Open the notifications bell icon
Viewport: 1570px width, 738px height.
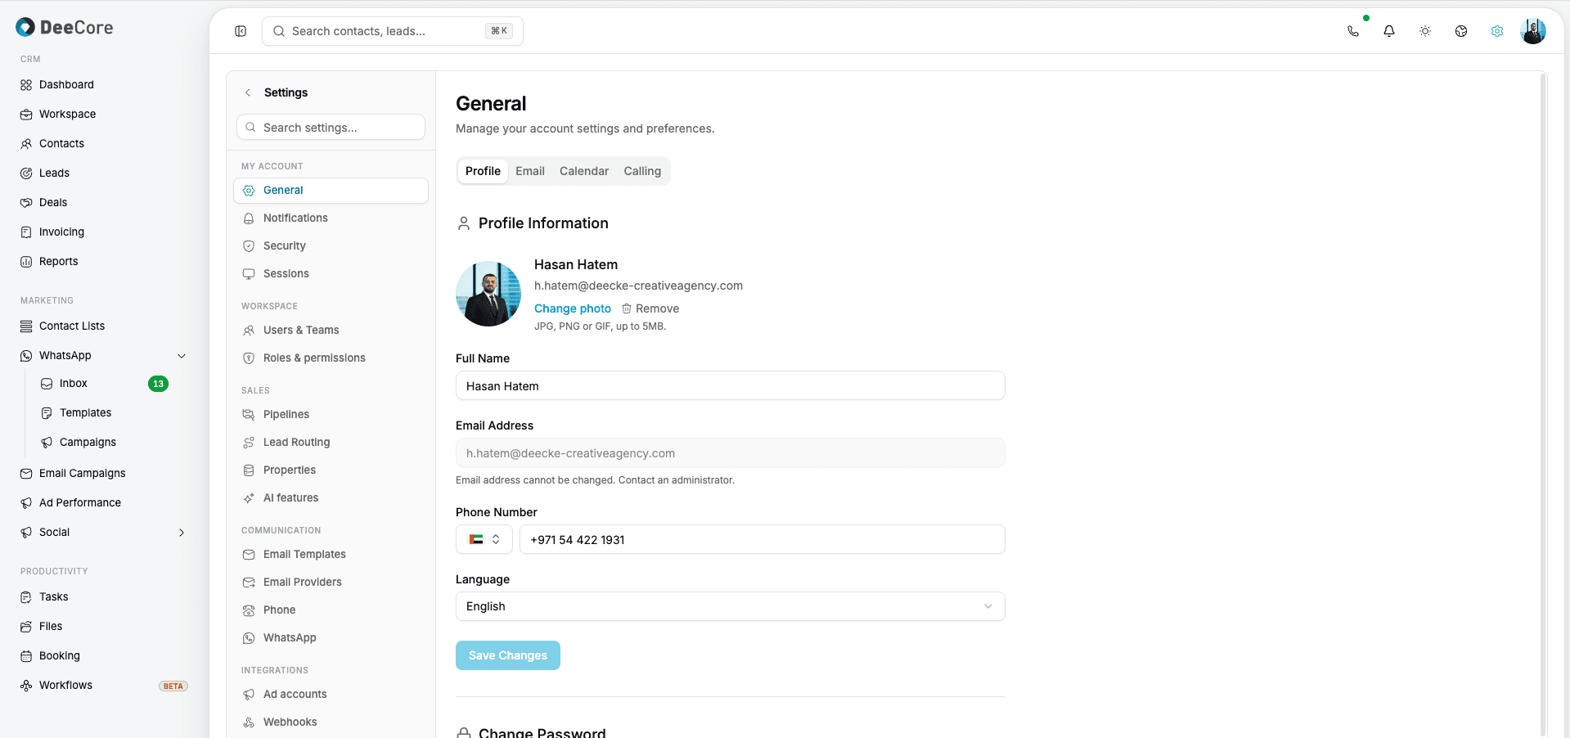pos(1389,31)
